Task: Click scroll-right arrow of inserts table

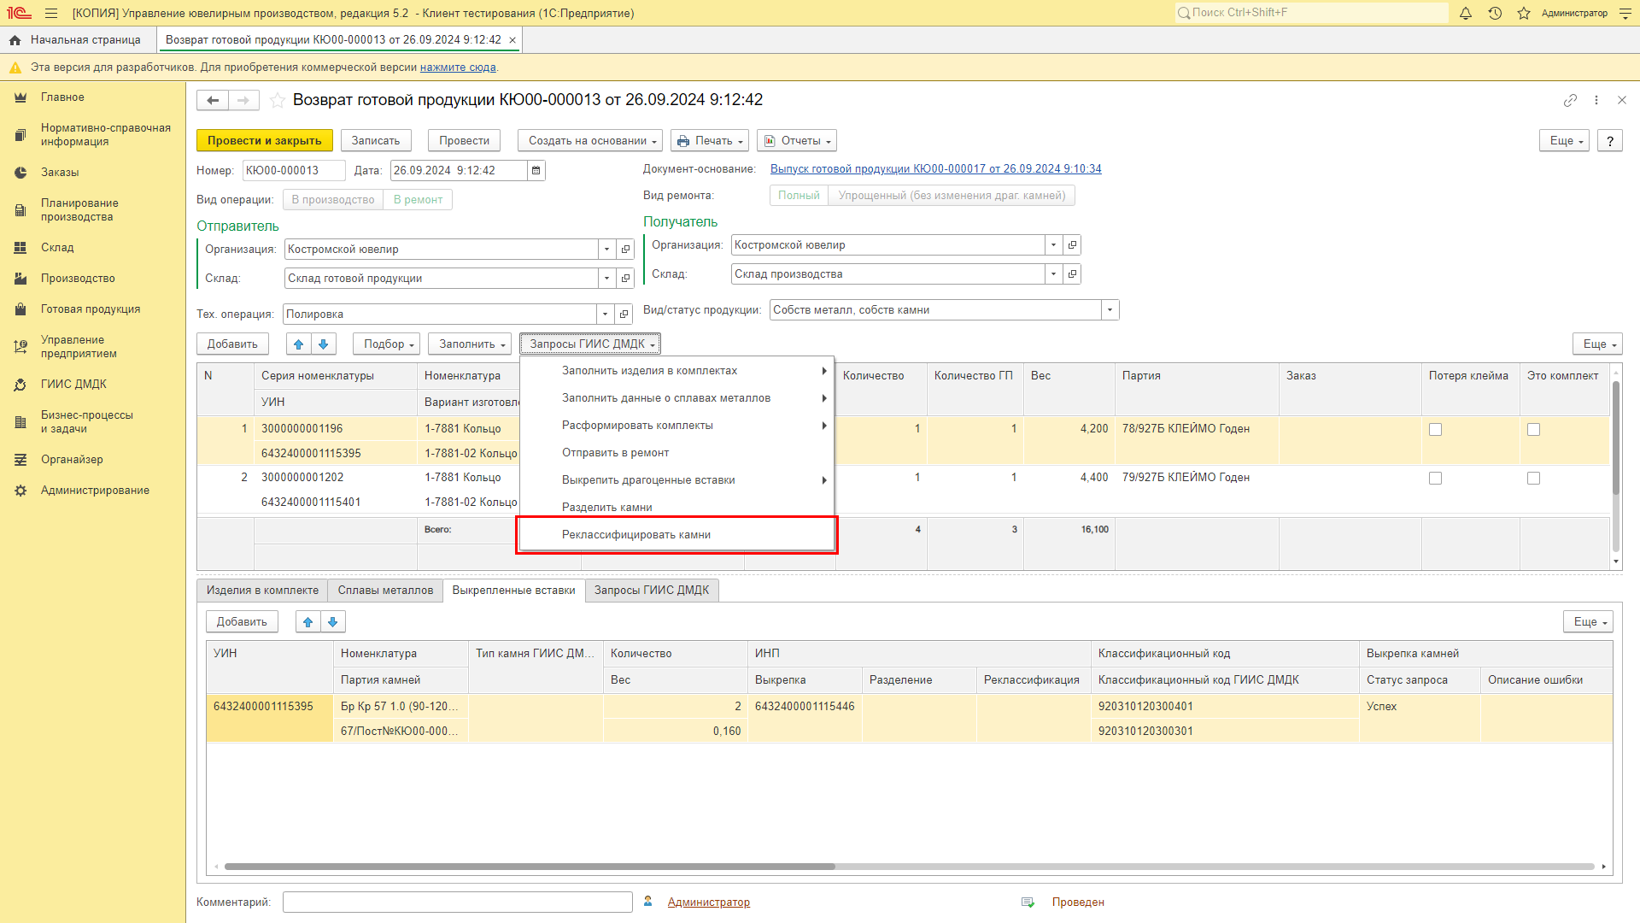Action: (x=1604, y=867)
